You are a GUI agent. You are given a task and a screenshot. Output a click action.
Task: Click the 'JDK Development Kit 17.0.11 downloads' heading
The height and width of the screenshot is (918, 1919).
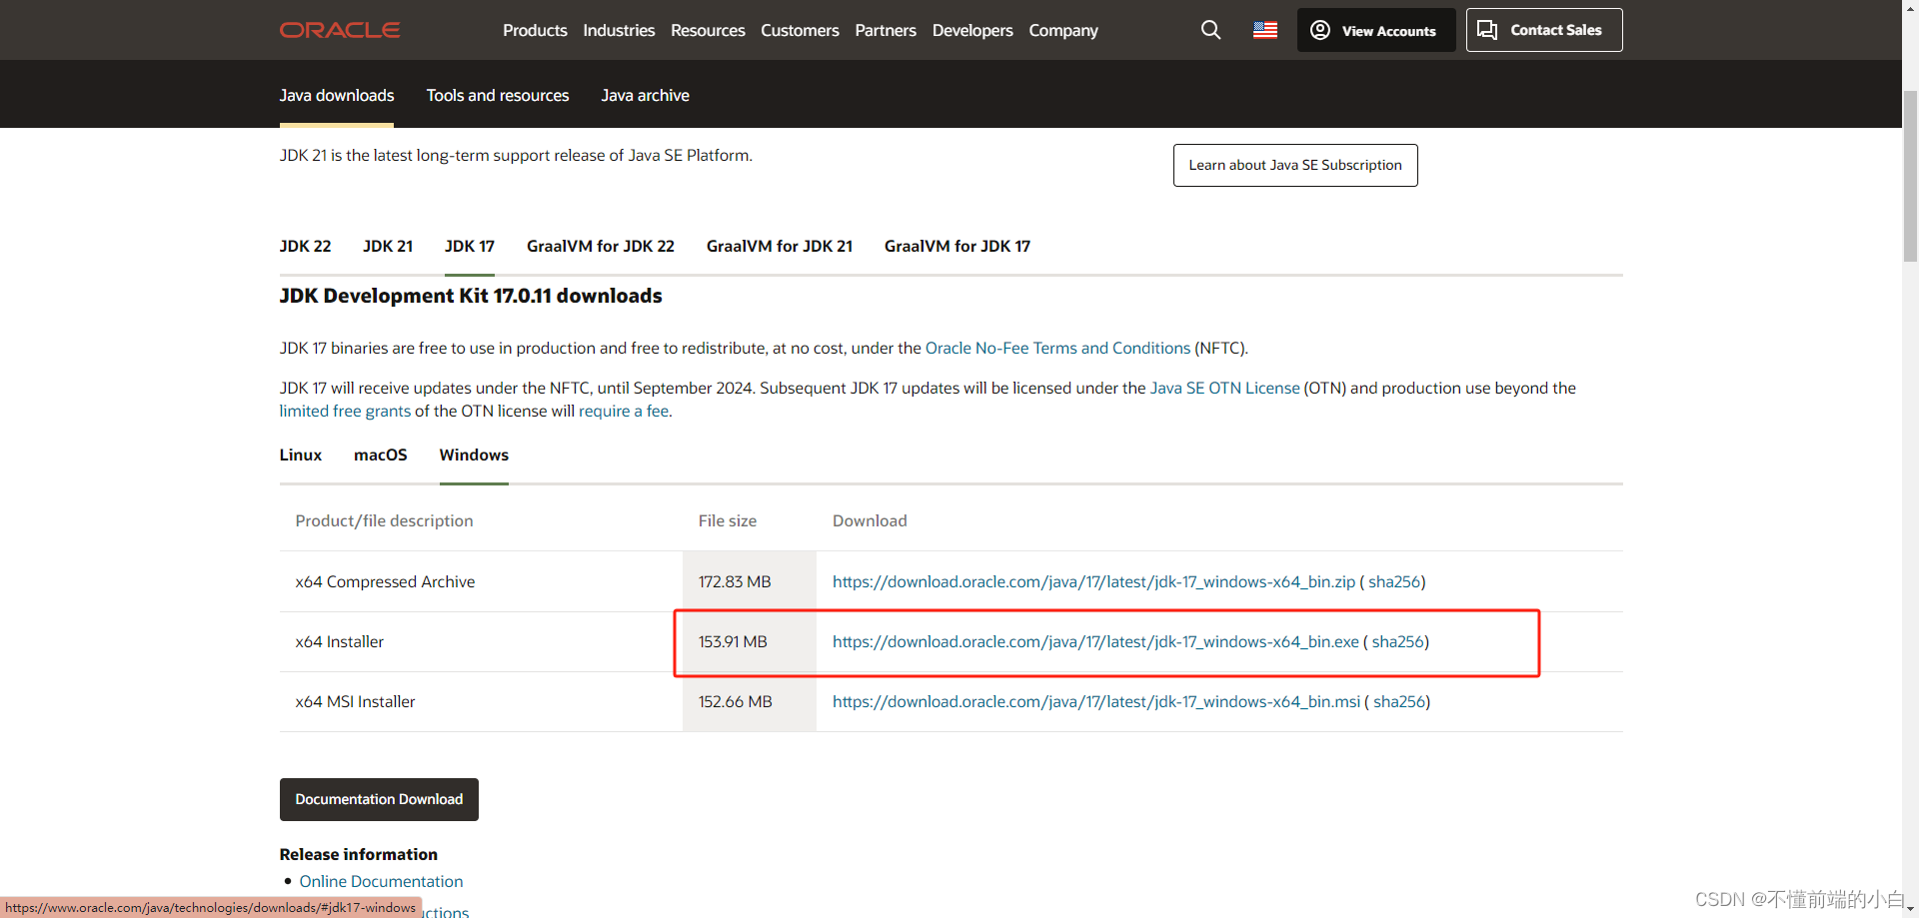click(471, 296)
